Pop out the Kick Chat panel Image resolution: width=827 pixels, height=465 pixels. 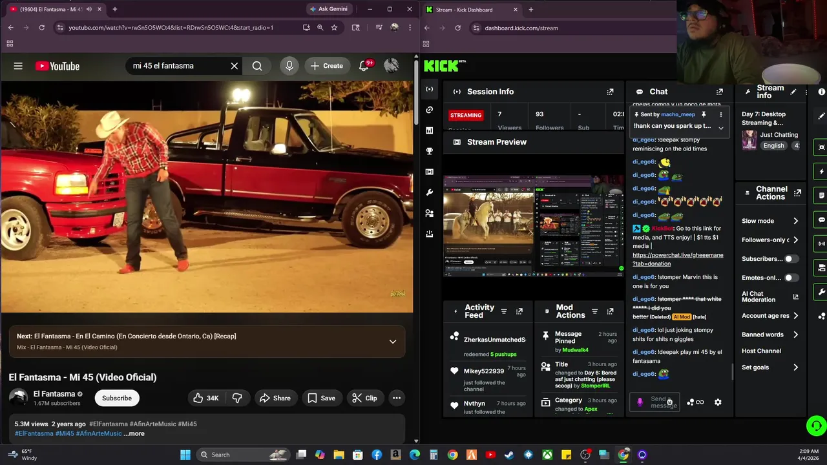(x=720, y=92)
